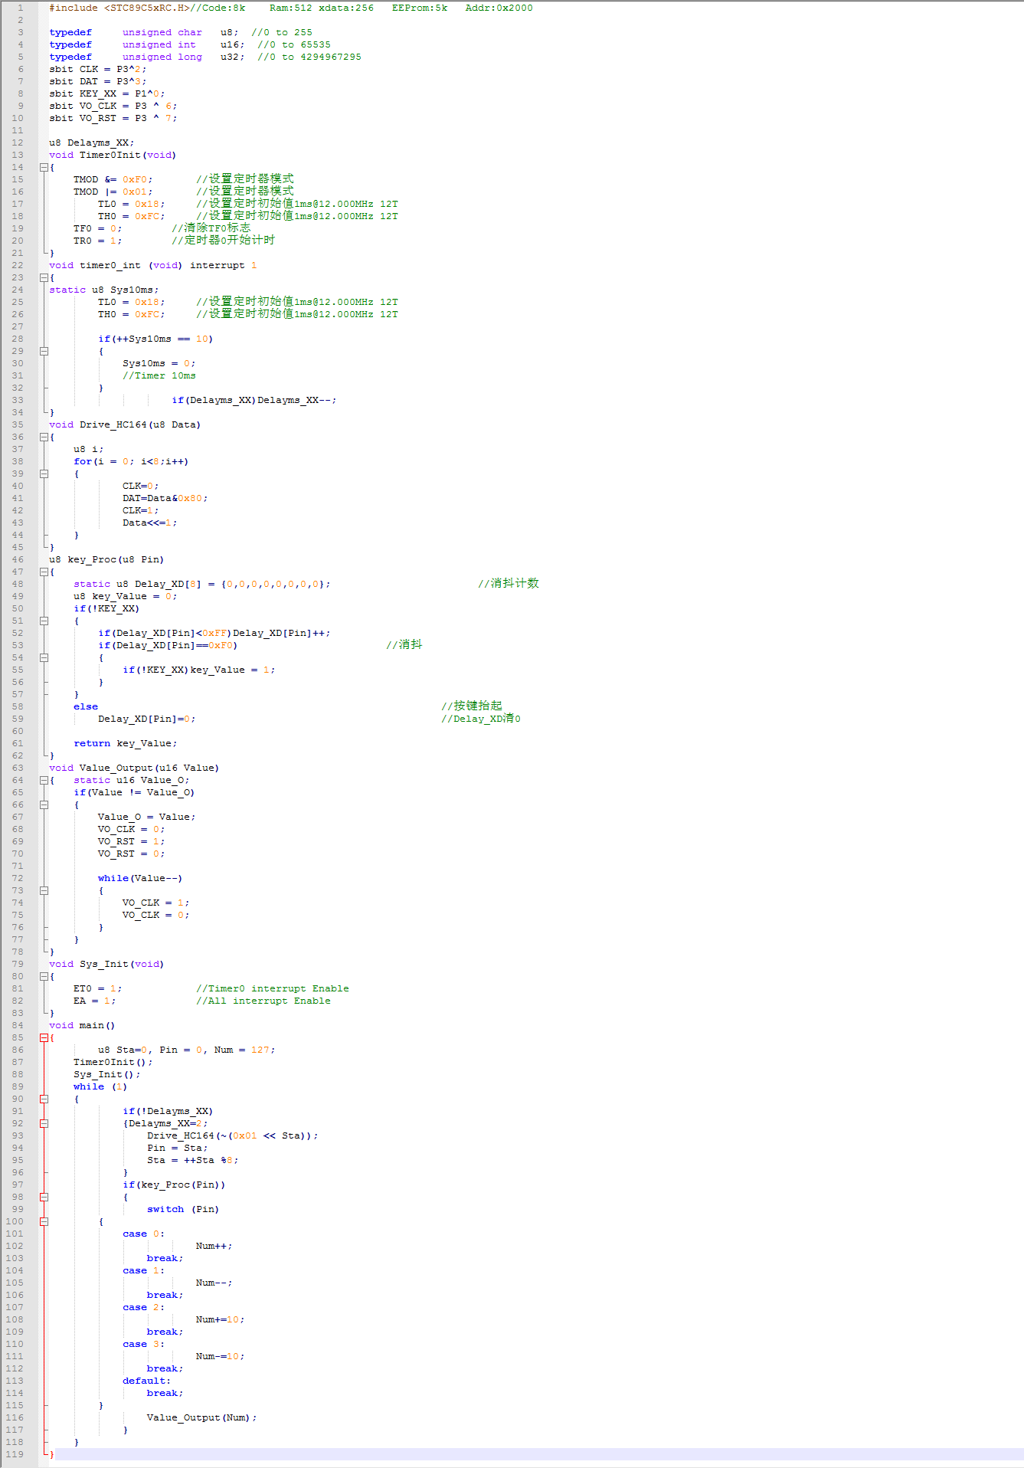Collapse the key_Proc fold marker on line 47
Image resolution: width=1024 pixels, height=1468 pixels.
coord(44,572)
